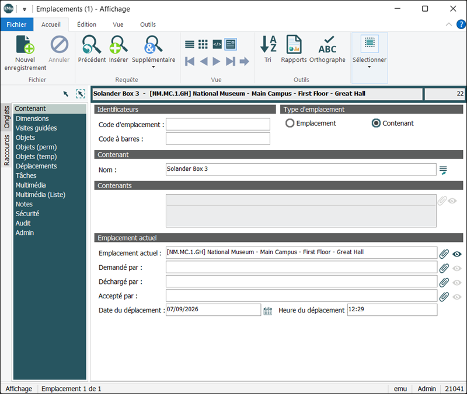Viewport: 467px width, 394px height.
Task: Switch to the contact sheet grid view
Action: pyautogui.click(x=203, y=44)
